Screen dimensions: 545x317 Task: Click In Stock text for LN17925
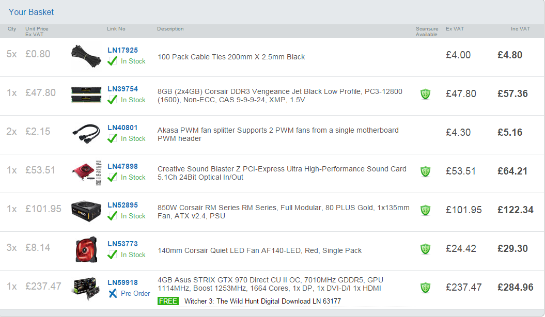(x=133, y=61)
